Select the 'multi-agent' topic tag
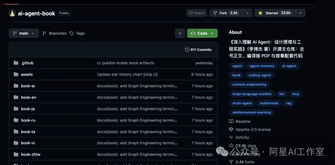Image resolution: width=335 pixels, height=165 pixels. (242, 103)
